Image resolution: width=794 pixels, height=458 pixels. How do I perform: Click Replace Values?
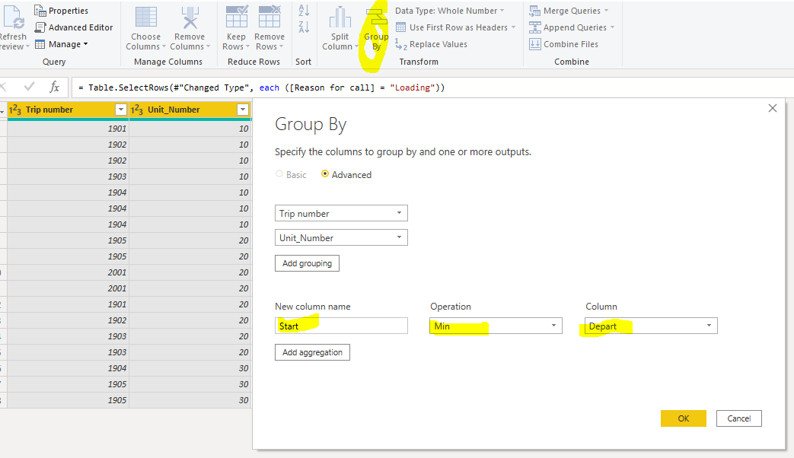click(432, 45)
